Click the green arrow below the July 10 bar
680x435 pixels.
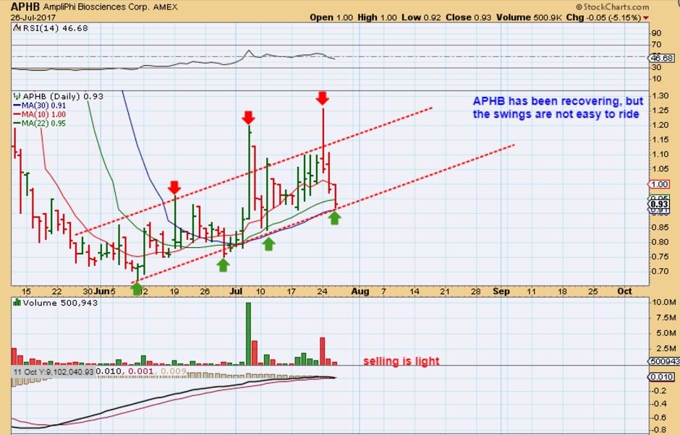(268, 244)
